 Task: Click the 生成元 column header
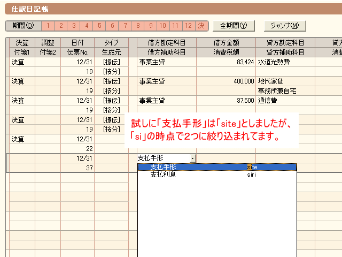(x=111, y=52)
